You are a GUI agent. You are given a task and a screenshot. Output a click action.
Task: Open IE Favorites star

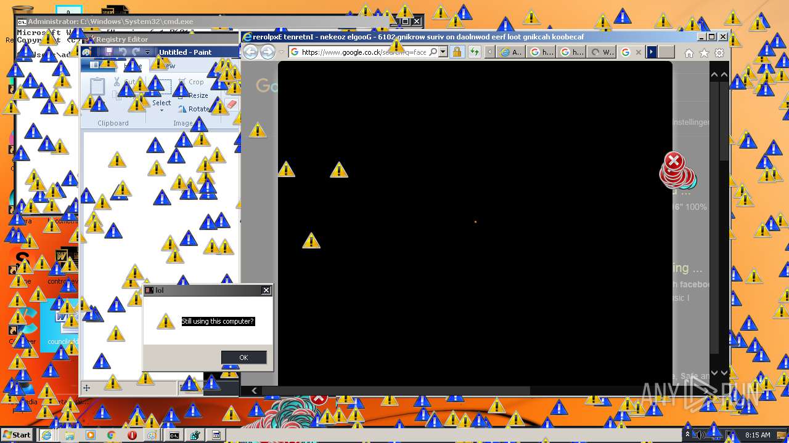click(704, 54)
